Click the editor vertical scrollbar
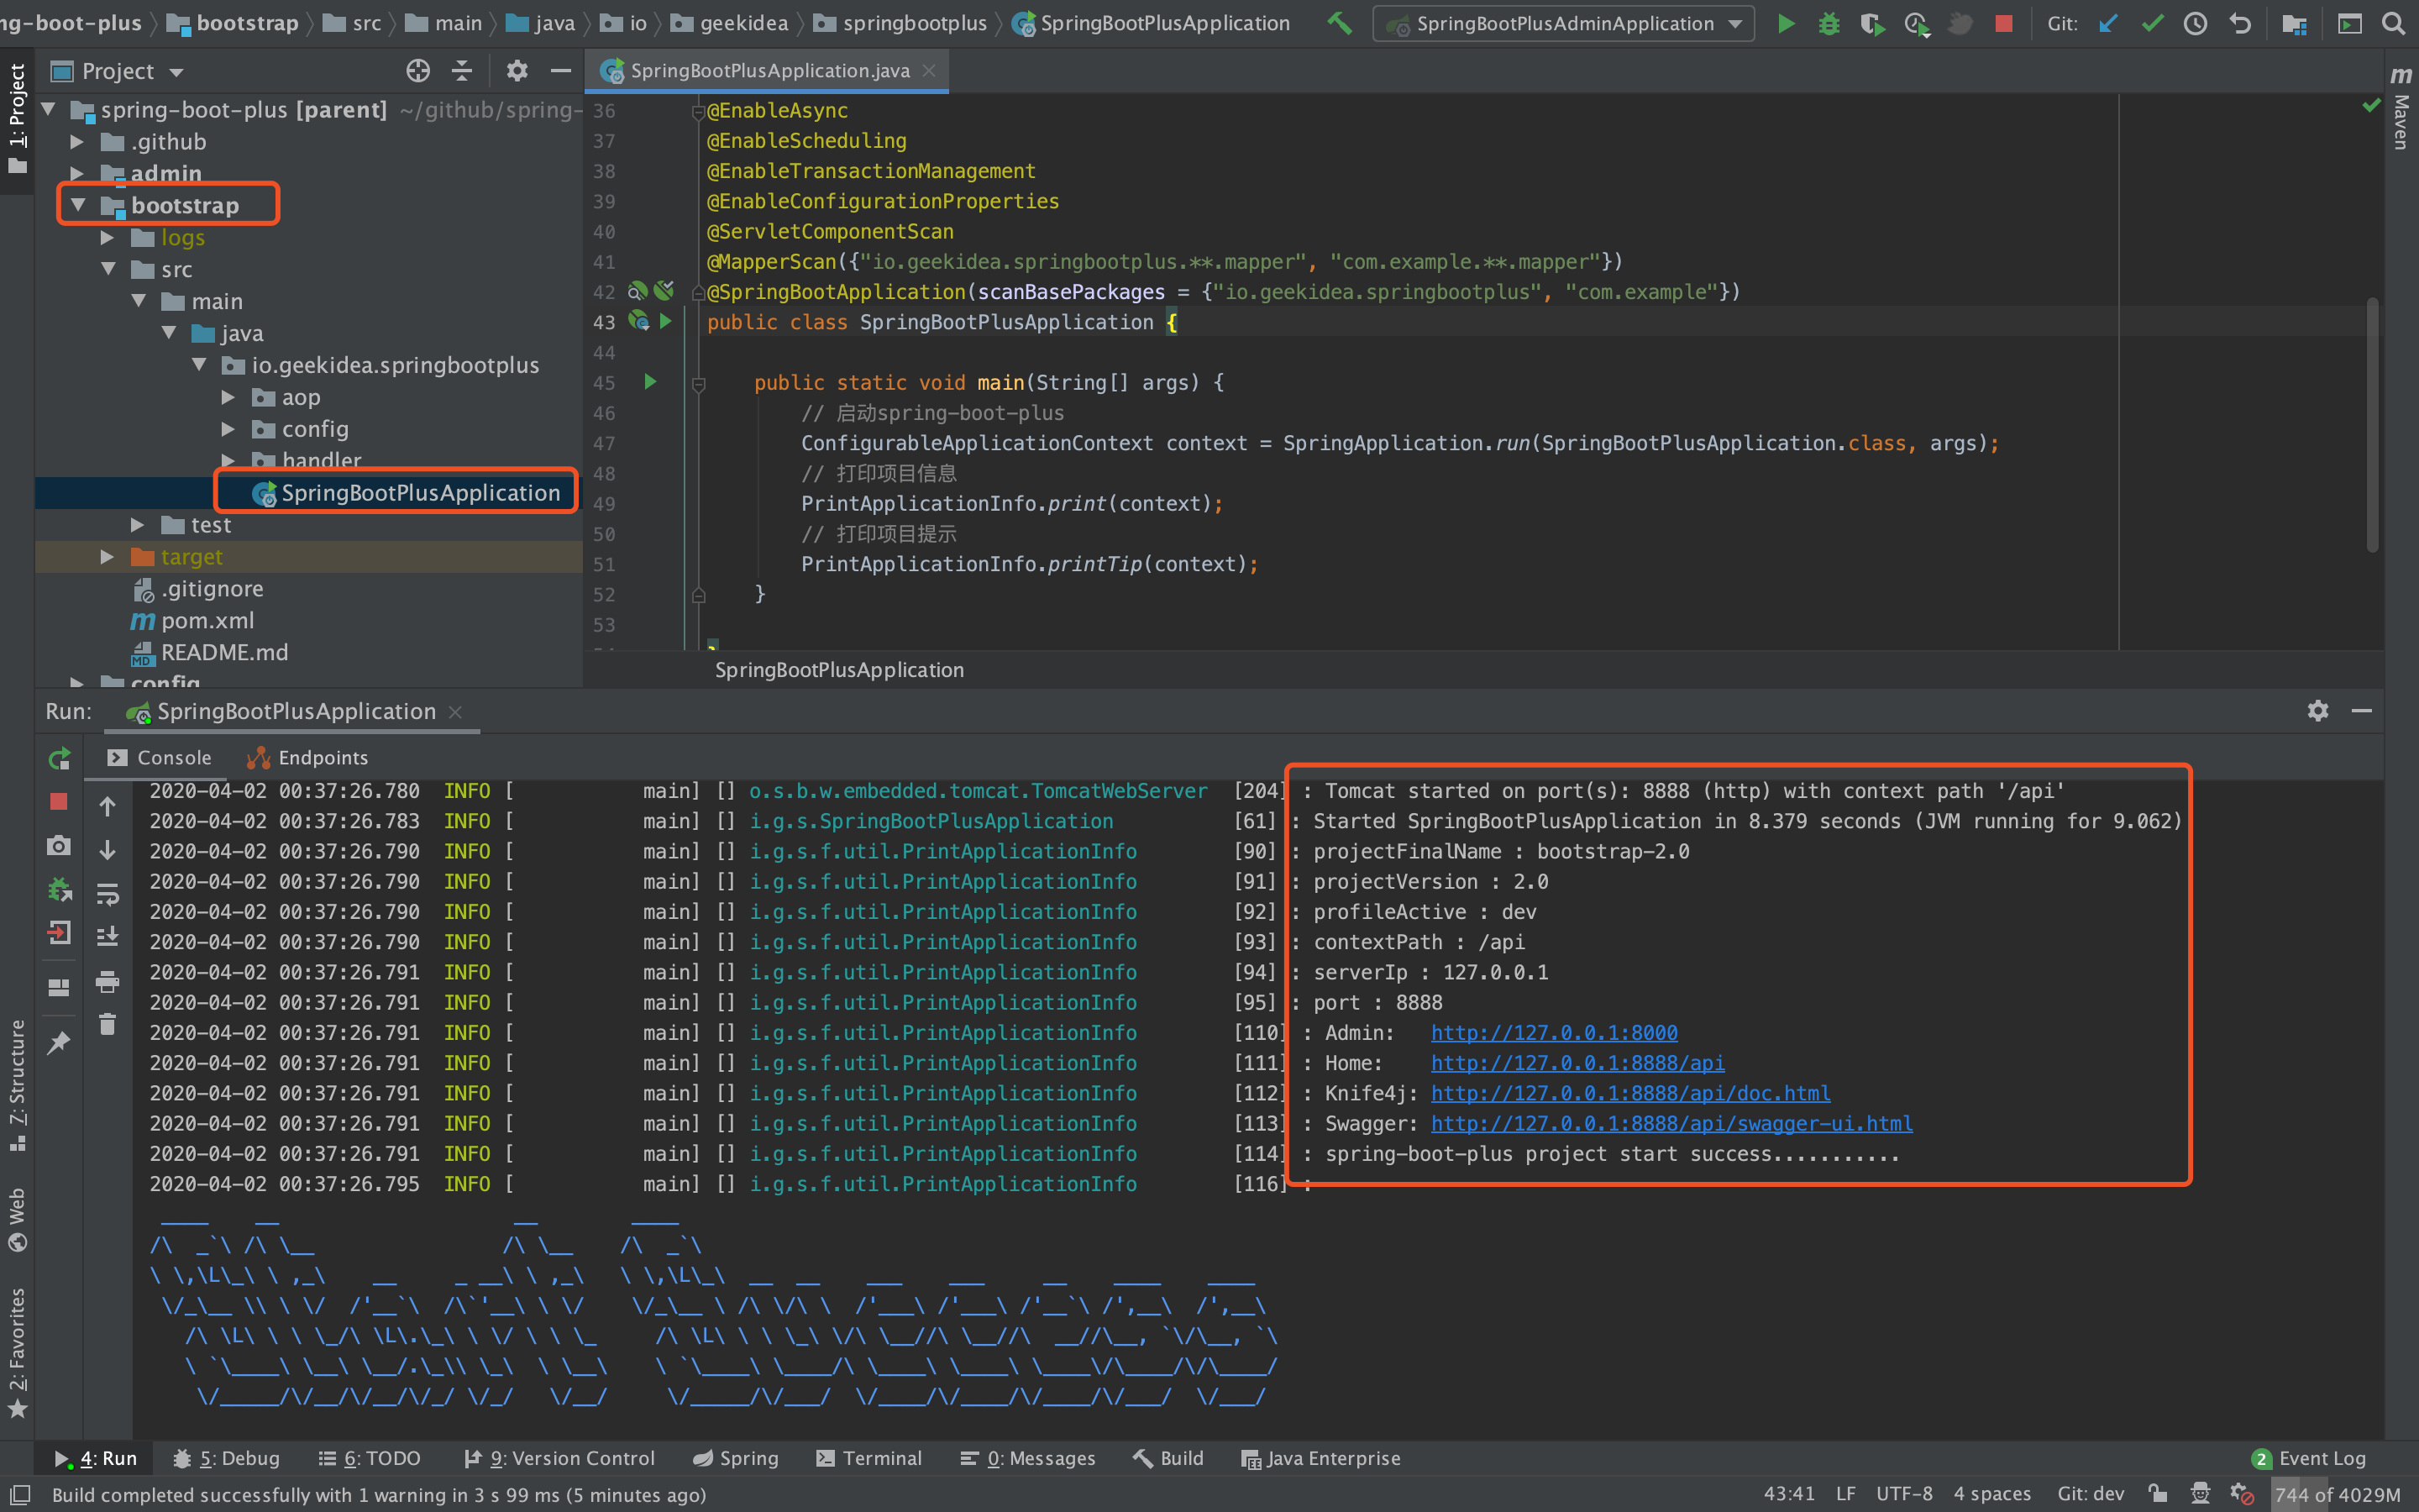2419x1512 pixels. pyautogui.click(x=2372, y=425)
